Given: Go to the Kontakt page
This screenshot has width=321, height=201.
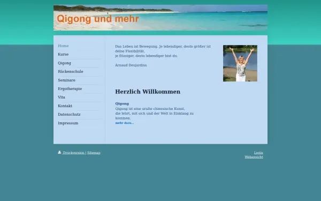Looking at the screenshot, I should [65, 106].
